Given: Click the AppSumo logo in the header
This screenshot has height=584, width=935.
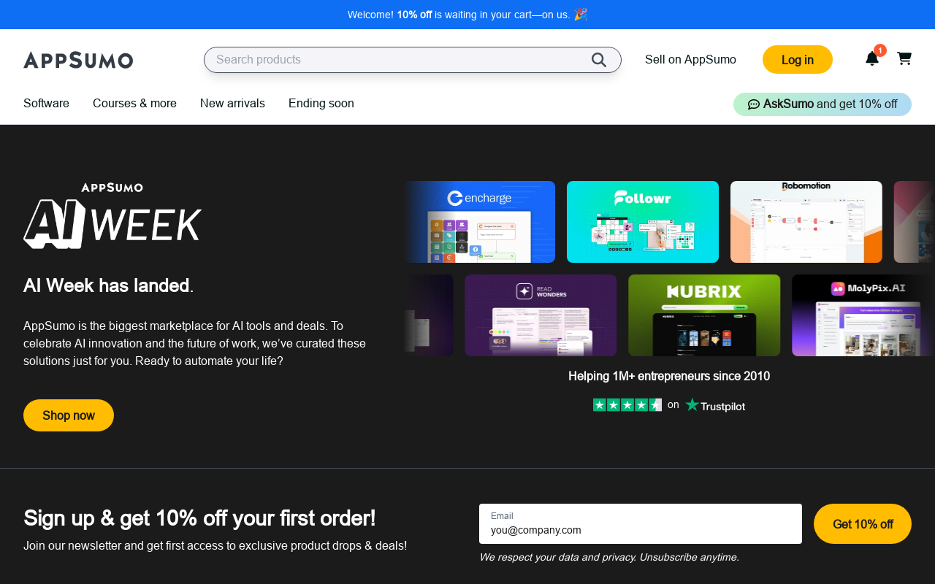Looking at the screenshot, I should click(x=78, y=60).
